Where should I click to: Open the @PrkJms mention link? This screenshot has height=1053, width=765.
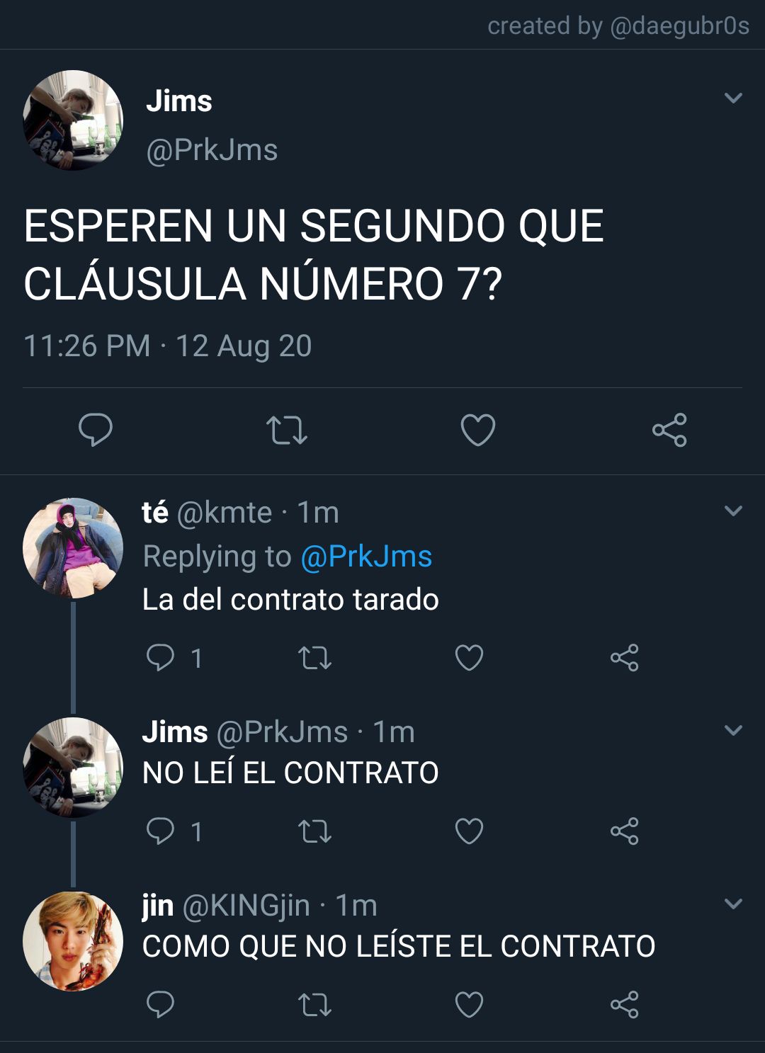[366, 557]
